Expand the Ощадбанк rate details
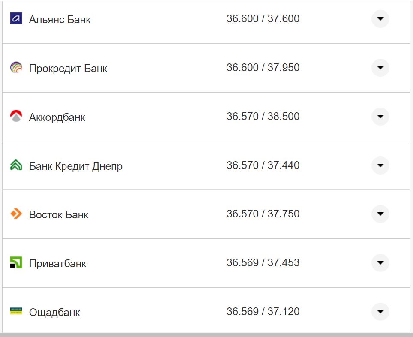This screenshot has height=337, width=413. pyautogui.click(x=380, y=312)
